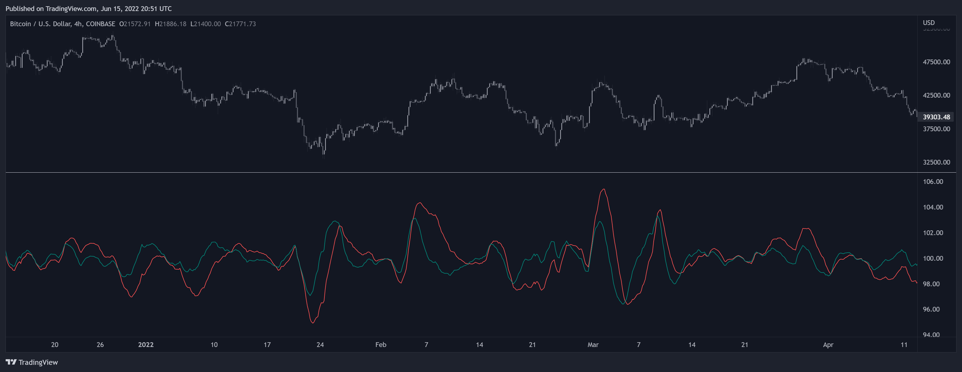Click the red indicator line peak in early March
Screen dimensions: 962x372
(x=604, y=190)
